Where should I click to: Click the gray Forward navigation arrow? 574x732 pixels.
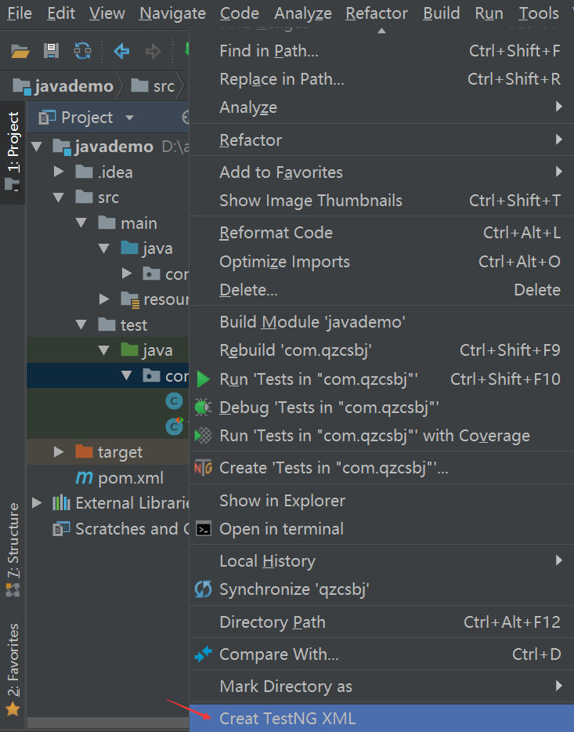(x=153, y=51)
